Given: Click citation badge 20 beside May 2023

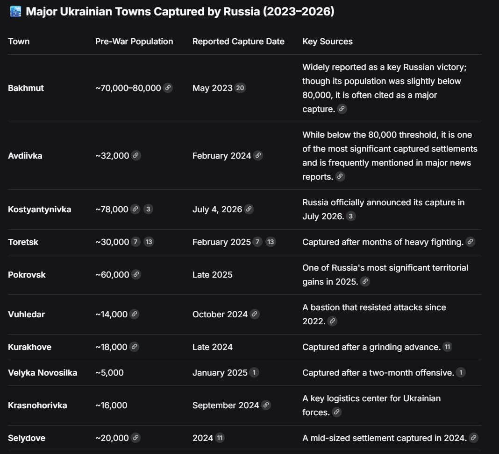Looking at the screenshot, I should pyautogui.click(x=240, y=88).
